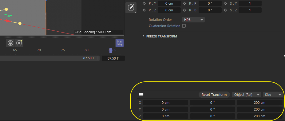This screenshot has height=121, width=285.
Task: Expand the FREEZE TRANSFORM section
Action: coord(143,36)
